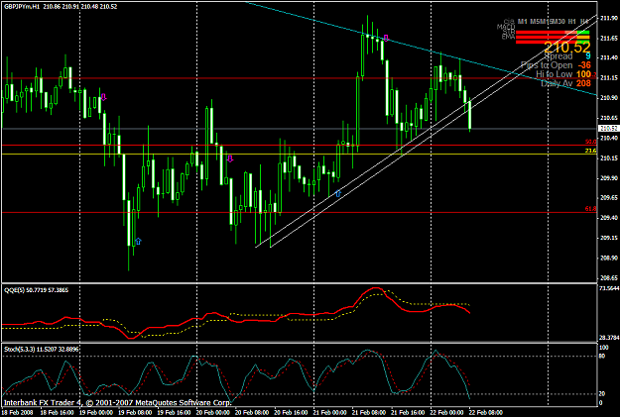Click the 210.15 price axis label
620x417 pixels.
[609, 157]
